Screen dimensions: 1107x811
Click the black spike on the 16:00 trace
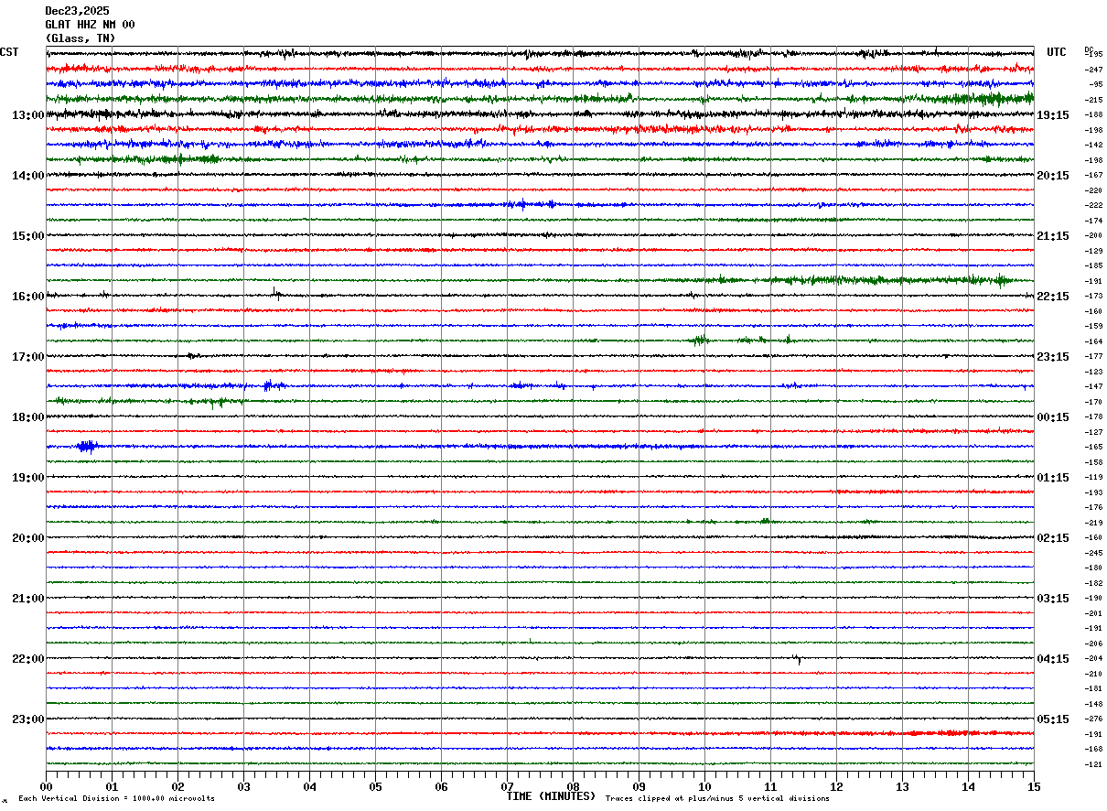(x=275, y=293)
